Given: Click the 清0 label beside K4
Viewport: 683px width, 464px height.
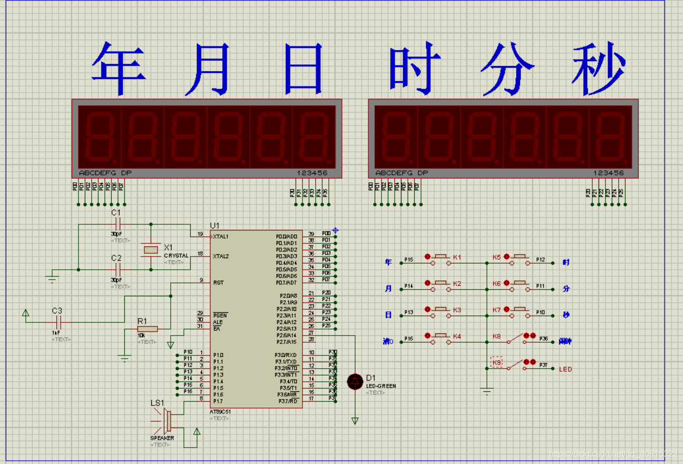Looking at the screenshot, I should coord(388,341).
